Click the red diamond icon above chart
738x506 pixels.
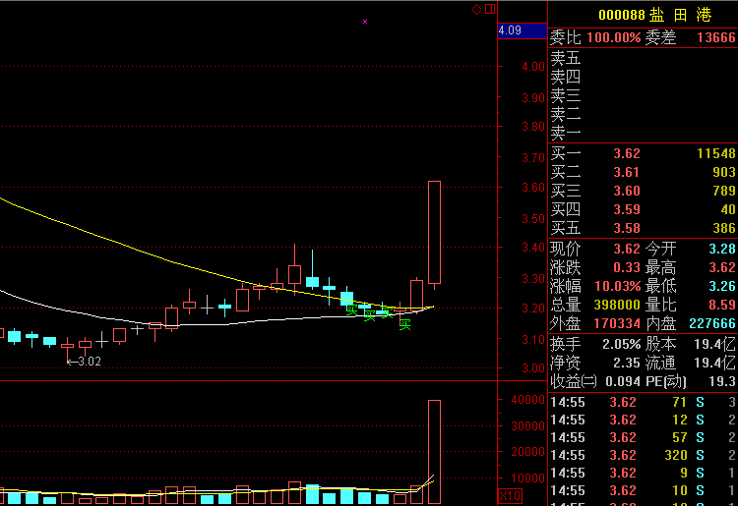click(476, 9)
